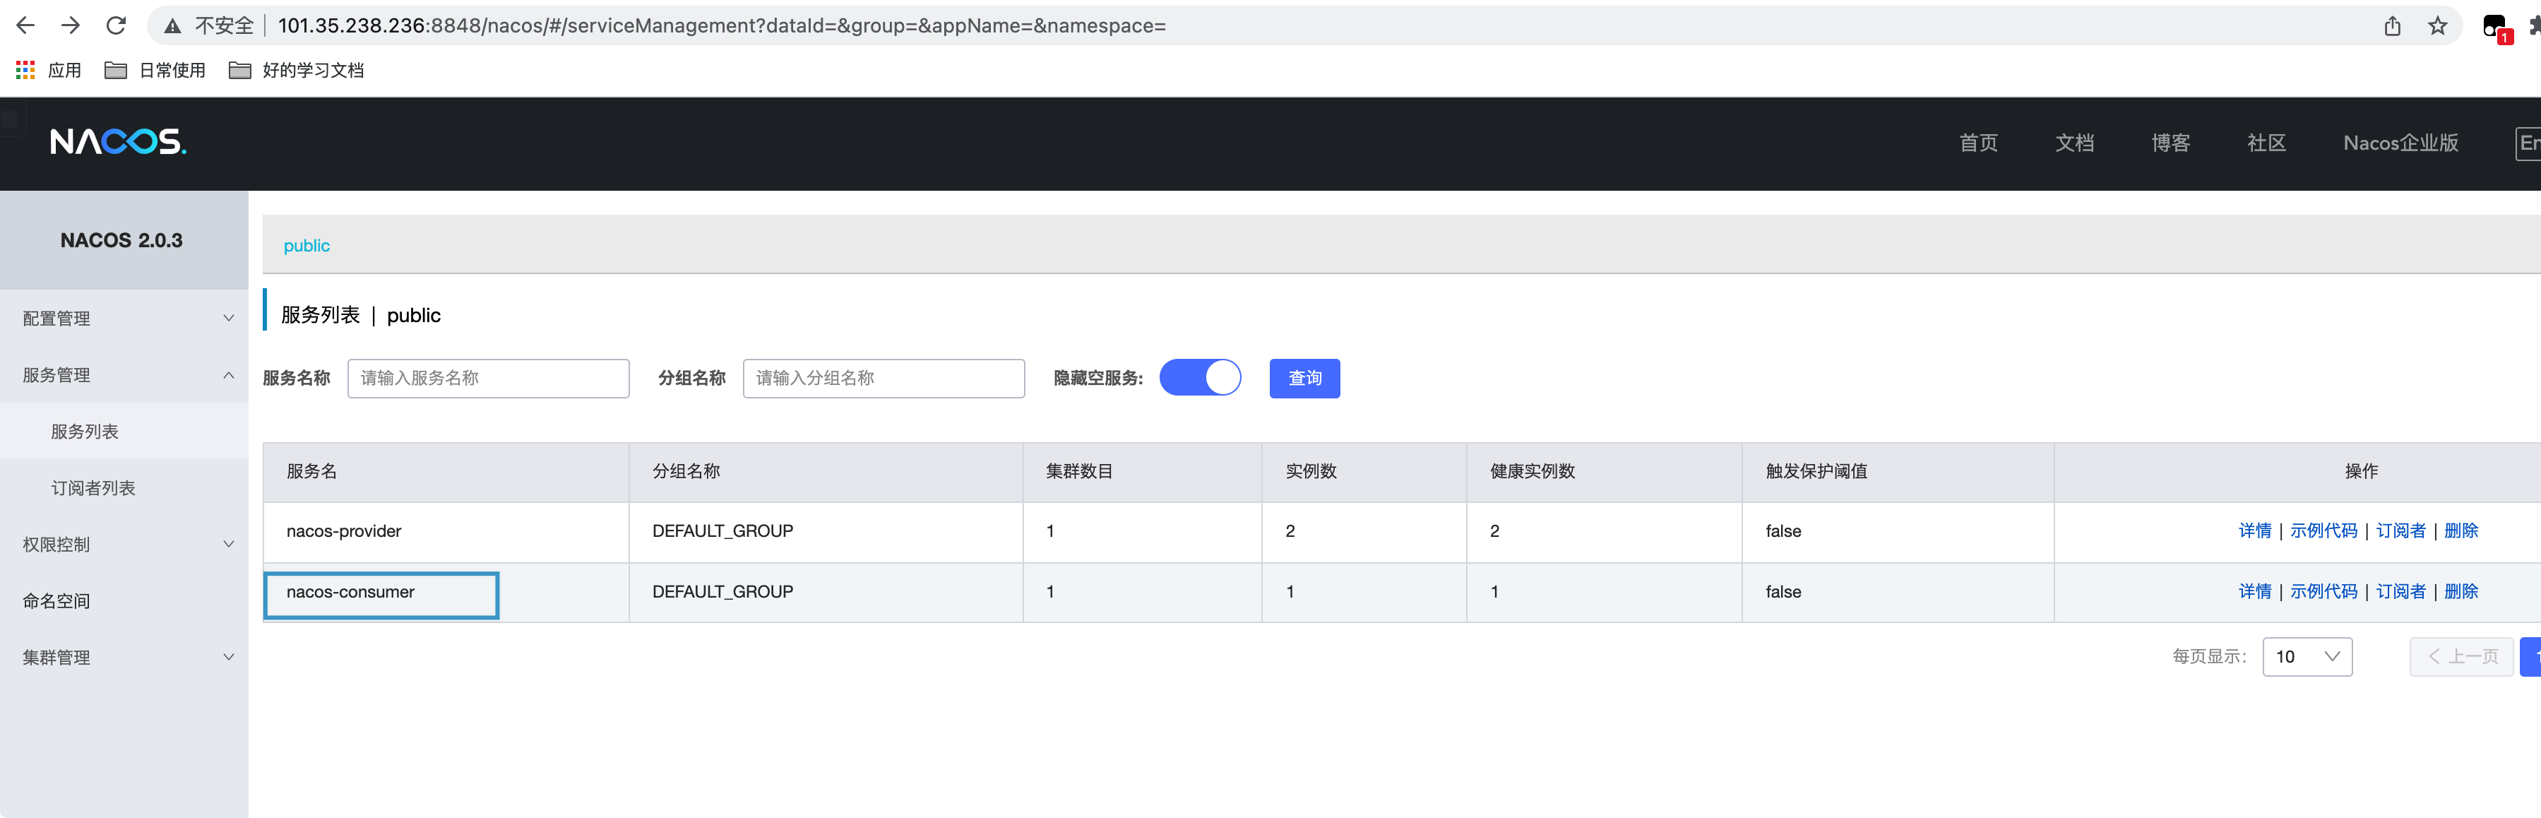Click the browser forward arrow
The height and width of the screenshot is (818, 2541).
[70, 25]
